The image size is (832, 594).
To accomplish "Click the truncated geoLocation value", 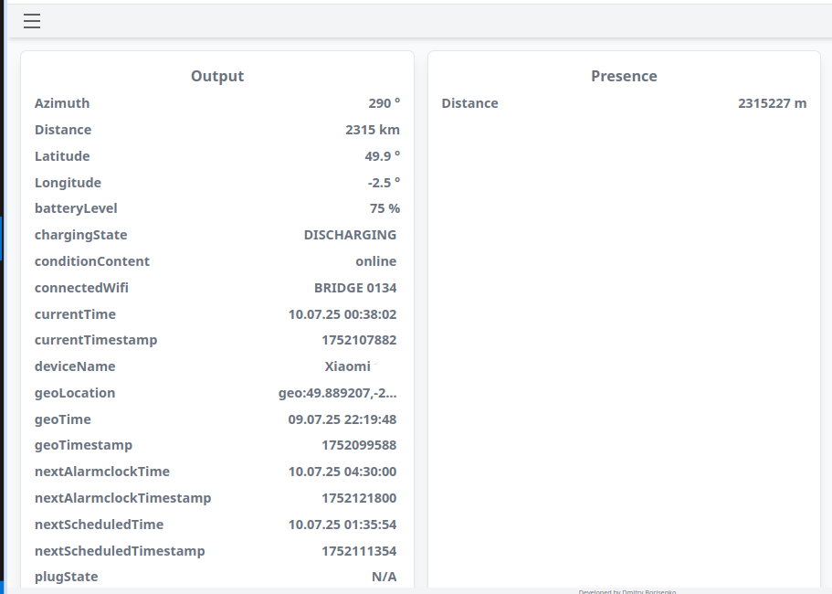I will [337, 393].
